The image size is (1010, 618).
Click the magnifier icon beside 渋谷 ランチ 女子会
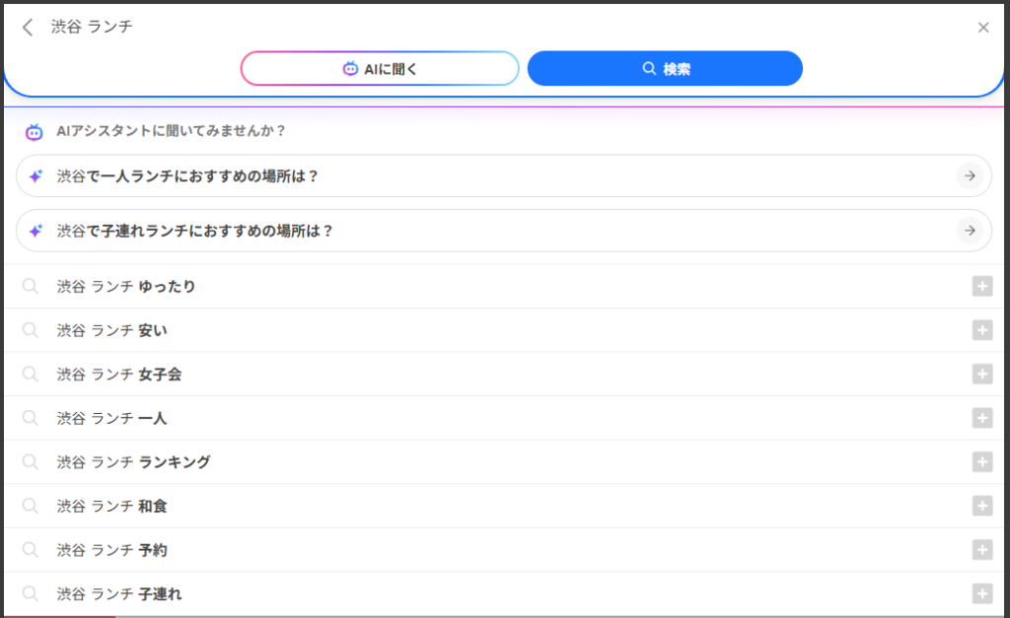pyautogui.click(x=30, y=374)
